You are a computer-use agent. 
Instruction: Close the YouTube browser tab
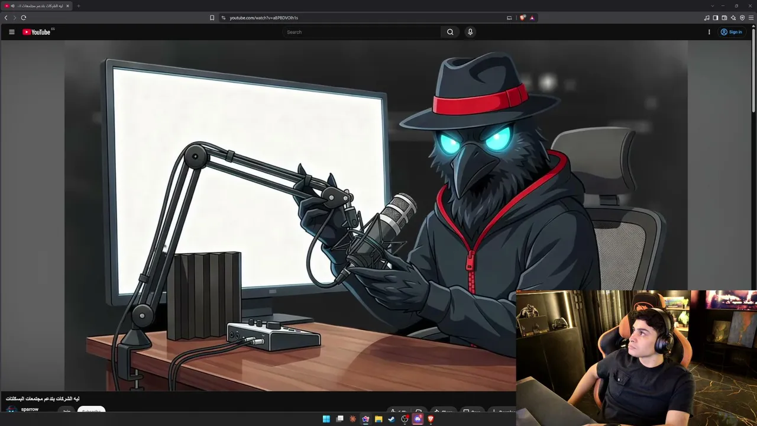tap(67, 6)
